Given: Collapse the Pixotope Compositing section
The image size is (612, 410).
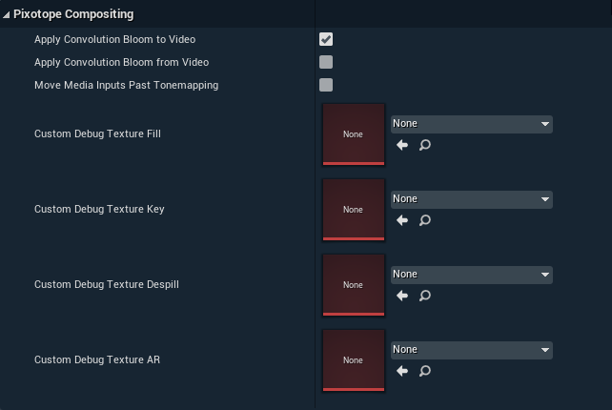Looking at the screenshot, I should pyautogui.click(x=7, y=15).
